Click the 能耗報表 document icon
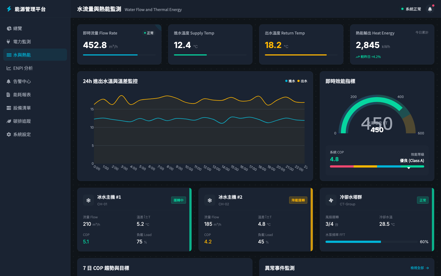The width and height of the screenshot is (441, 276). [x=8, y=95]
